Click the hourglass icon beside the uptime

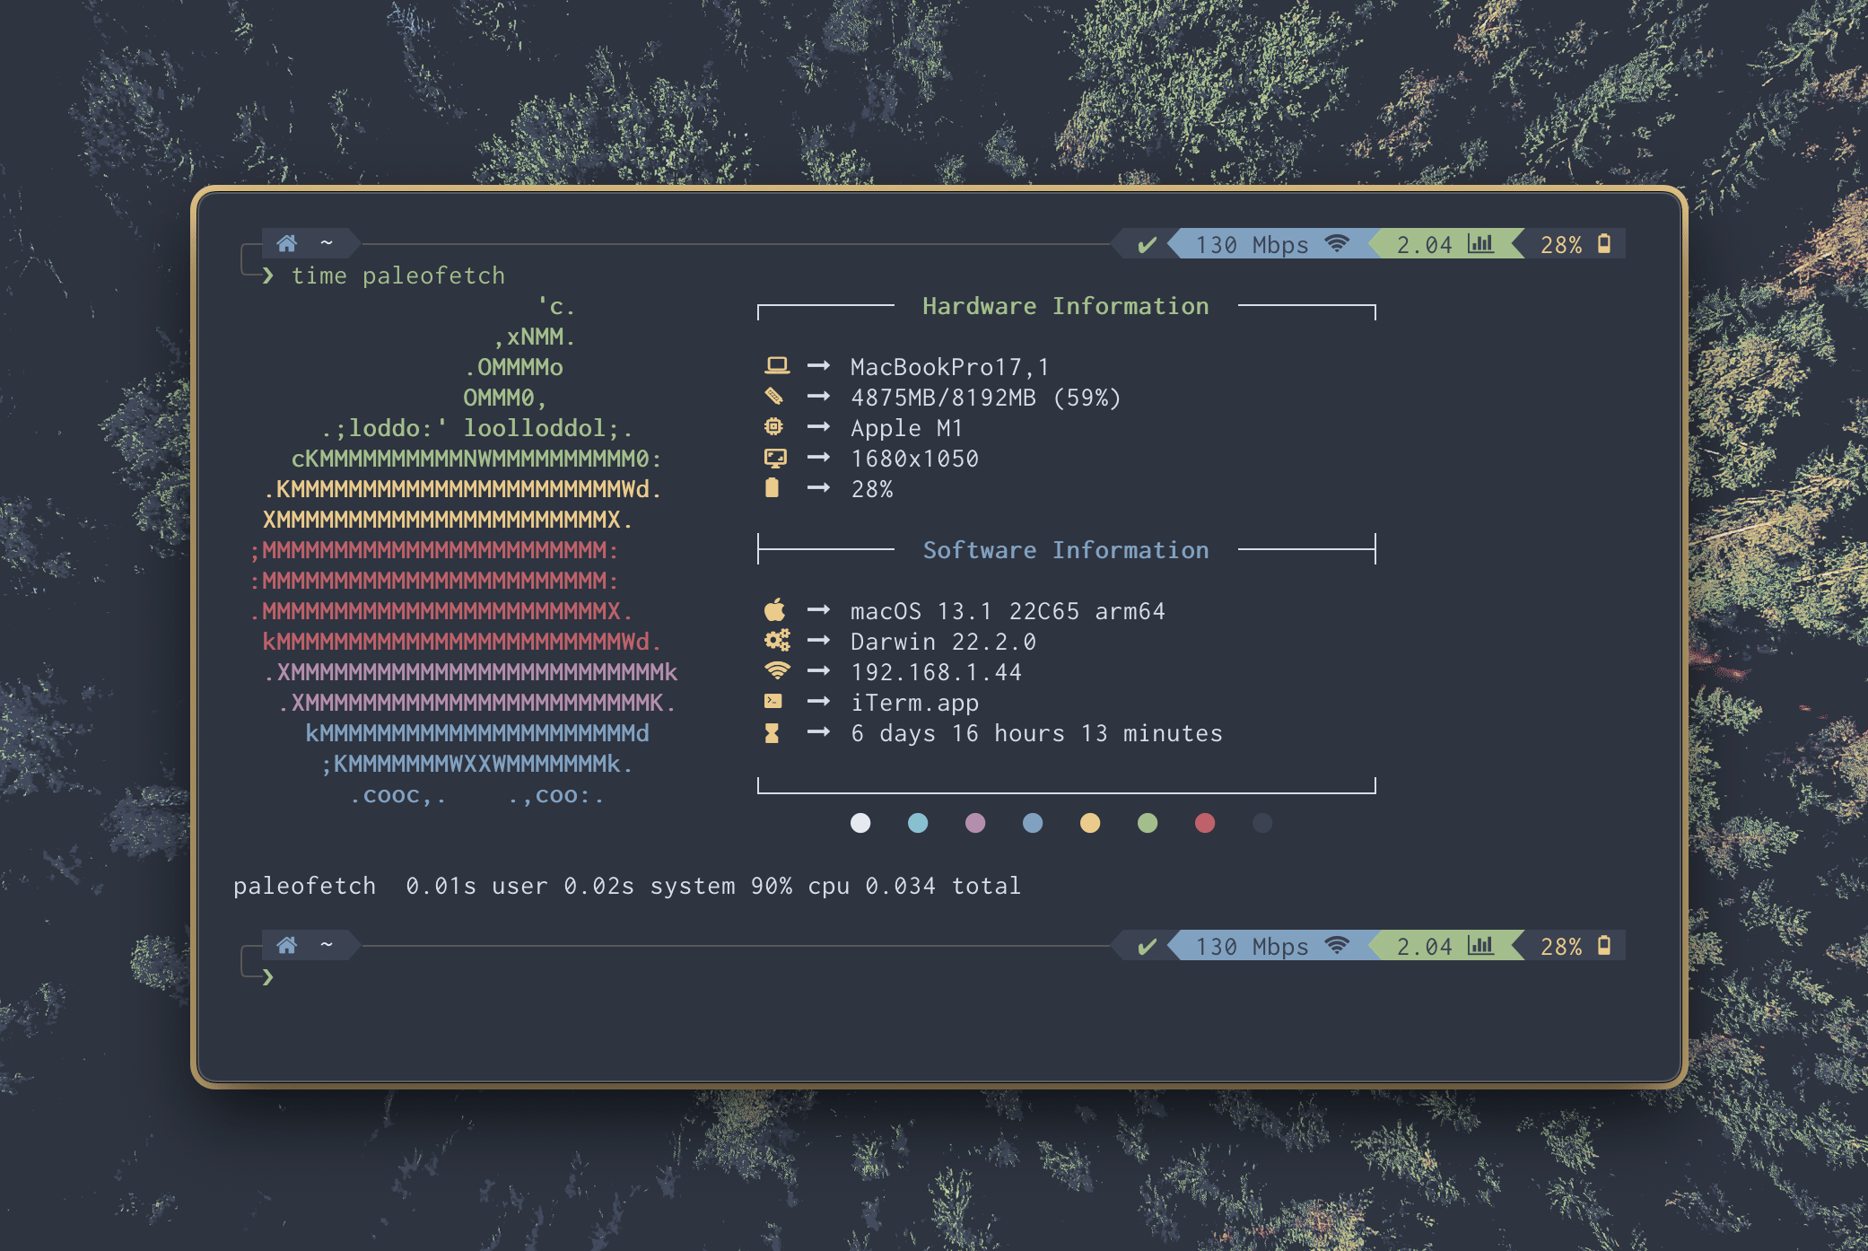coord(772,733)
